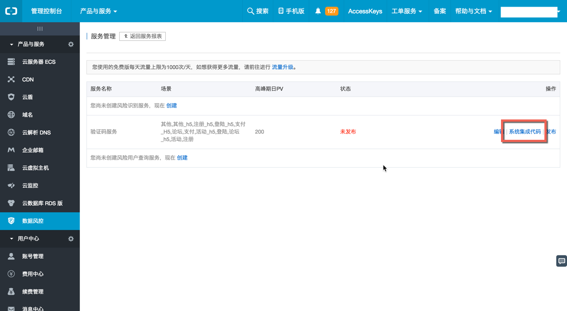Click the 云解析 DNS icon
Viewport: 567px width, 311px height.
[11, 132]
